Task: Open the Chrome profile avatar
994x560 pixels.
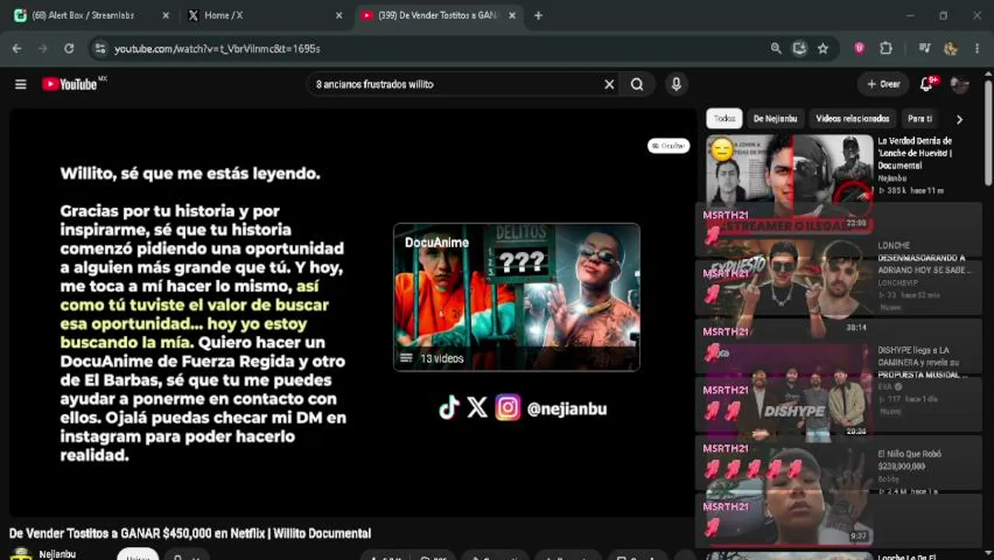Action: (x=950, y=48)
